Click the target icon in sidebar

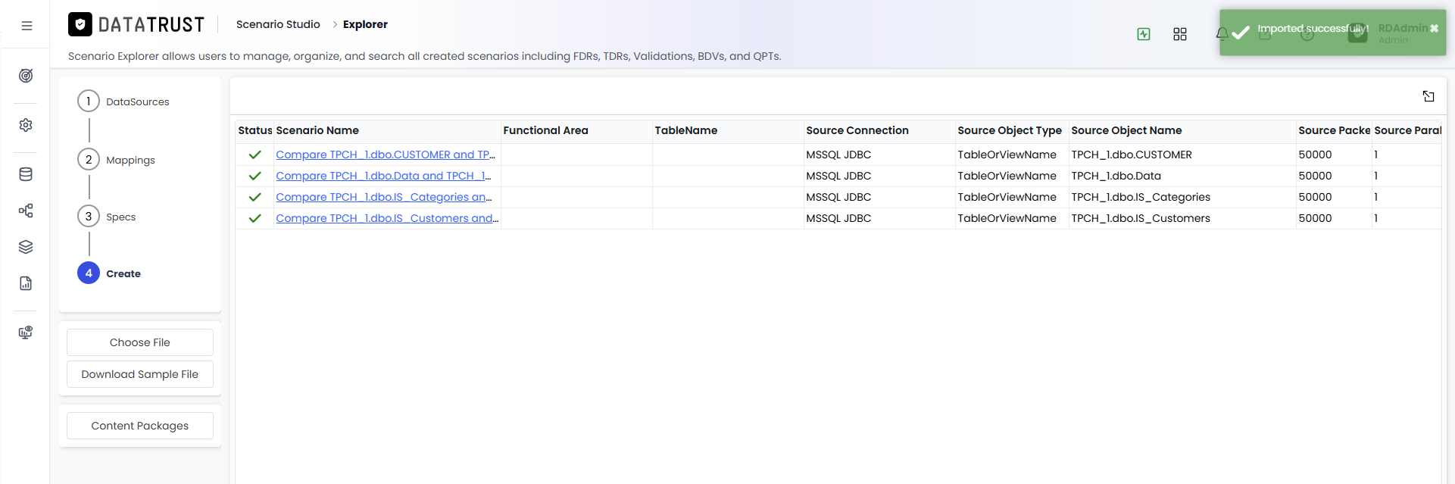[26, 76]
